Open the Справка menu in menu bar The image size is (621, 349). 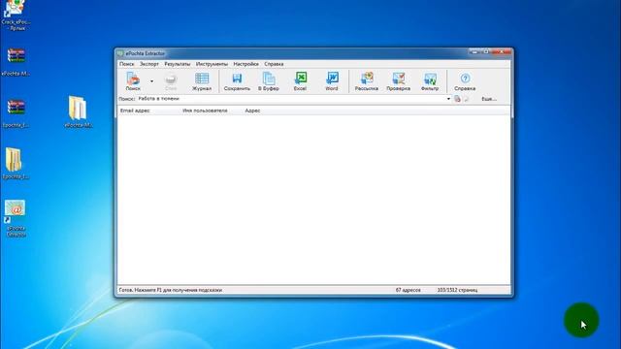tap(274, 64)
